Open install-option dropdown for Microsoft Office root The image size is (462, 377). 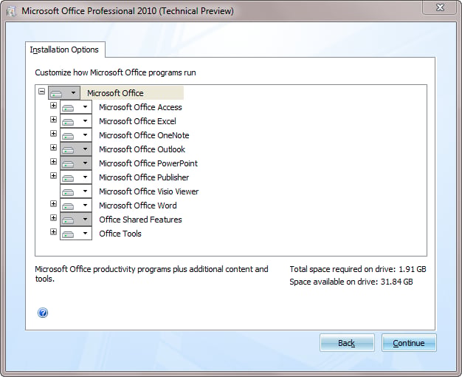pyautogui.click(x=64, y=93)
